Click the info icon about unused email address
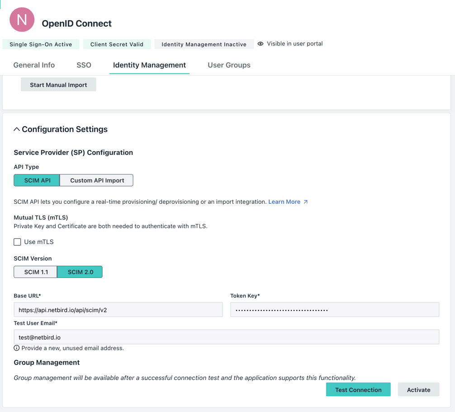 pos(17,348)
